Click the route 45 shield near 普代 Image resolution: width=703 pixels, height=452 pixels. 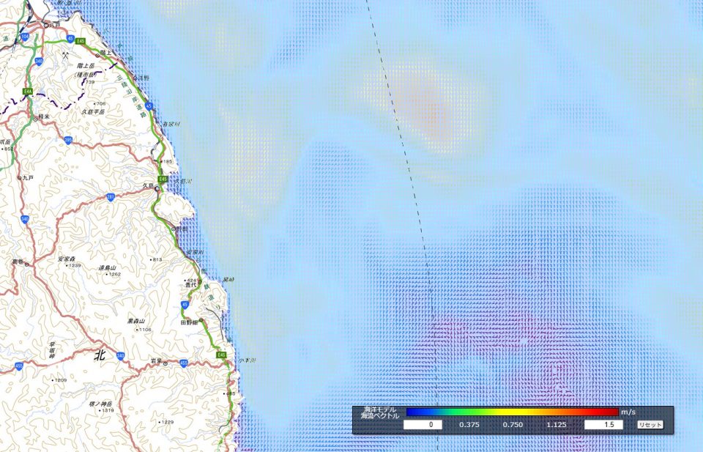pyautogui.click(x=185, y=305)
